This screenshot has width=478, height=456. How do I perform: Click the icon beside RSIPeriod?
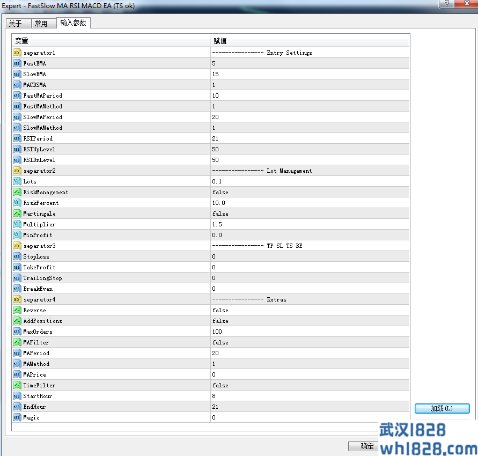pyautogui.click(x=17, y=138)
